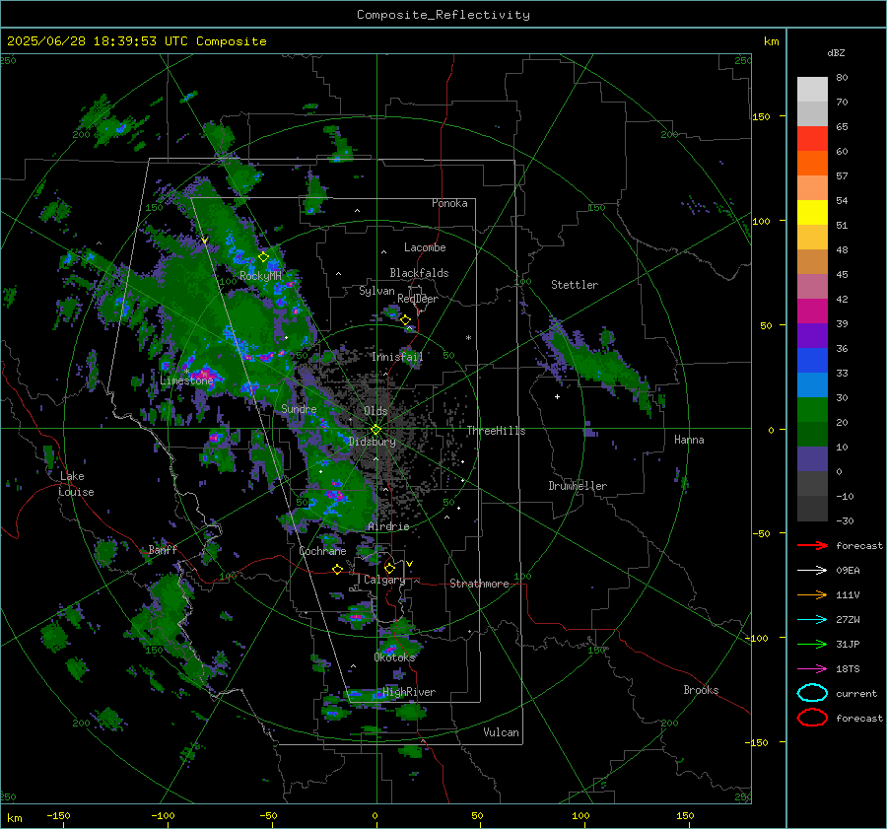Click the cyan current ellipse legend icon
The width and height of the screenshot is (887, 829).
click(x=812, y=693)
